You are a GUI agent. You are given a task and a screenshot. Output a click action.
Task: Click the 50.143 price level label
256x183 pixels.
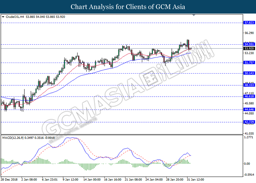pyautogui.click(x=249, y=73)
